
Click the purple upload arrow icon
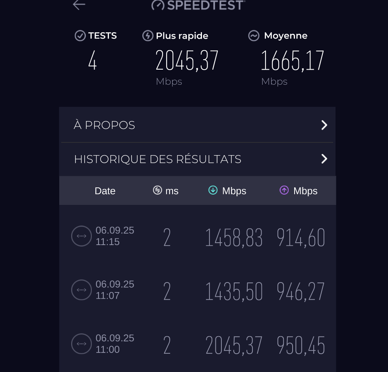point(284,191)
